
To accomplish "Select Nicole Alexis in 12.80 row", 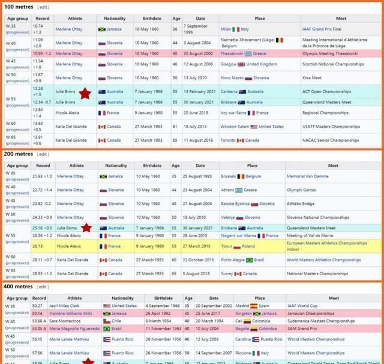I will pos(67,113).
